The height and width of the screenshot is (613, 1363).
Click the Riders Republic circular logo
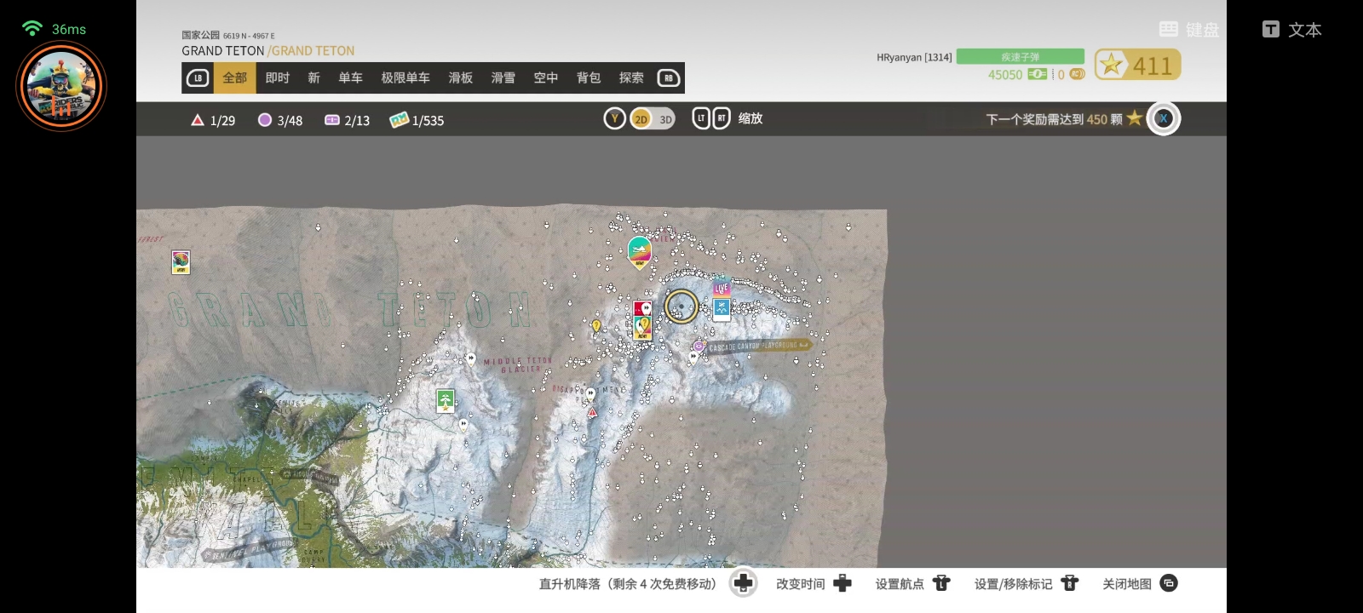(x=61, y=86)
